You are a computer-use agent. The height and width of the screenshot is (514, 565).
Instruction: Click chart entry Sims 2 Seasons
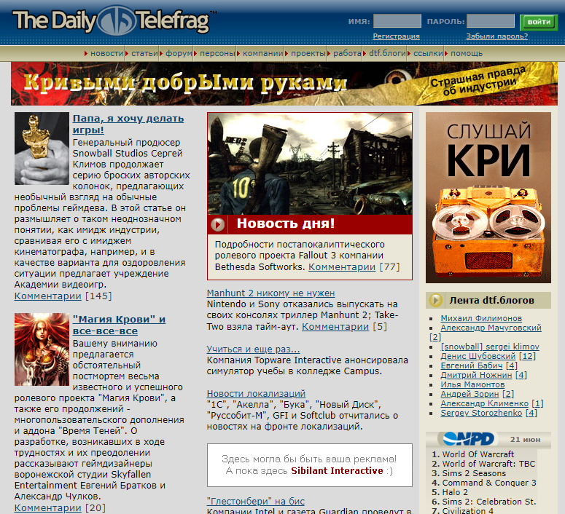coord(474,473)
